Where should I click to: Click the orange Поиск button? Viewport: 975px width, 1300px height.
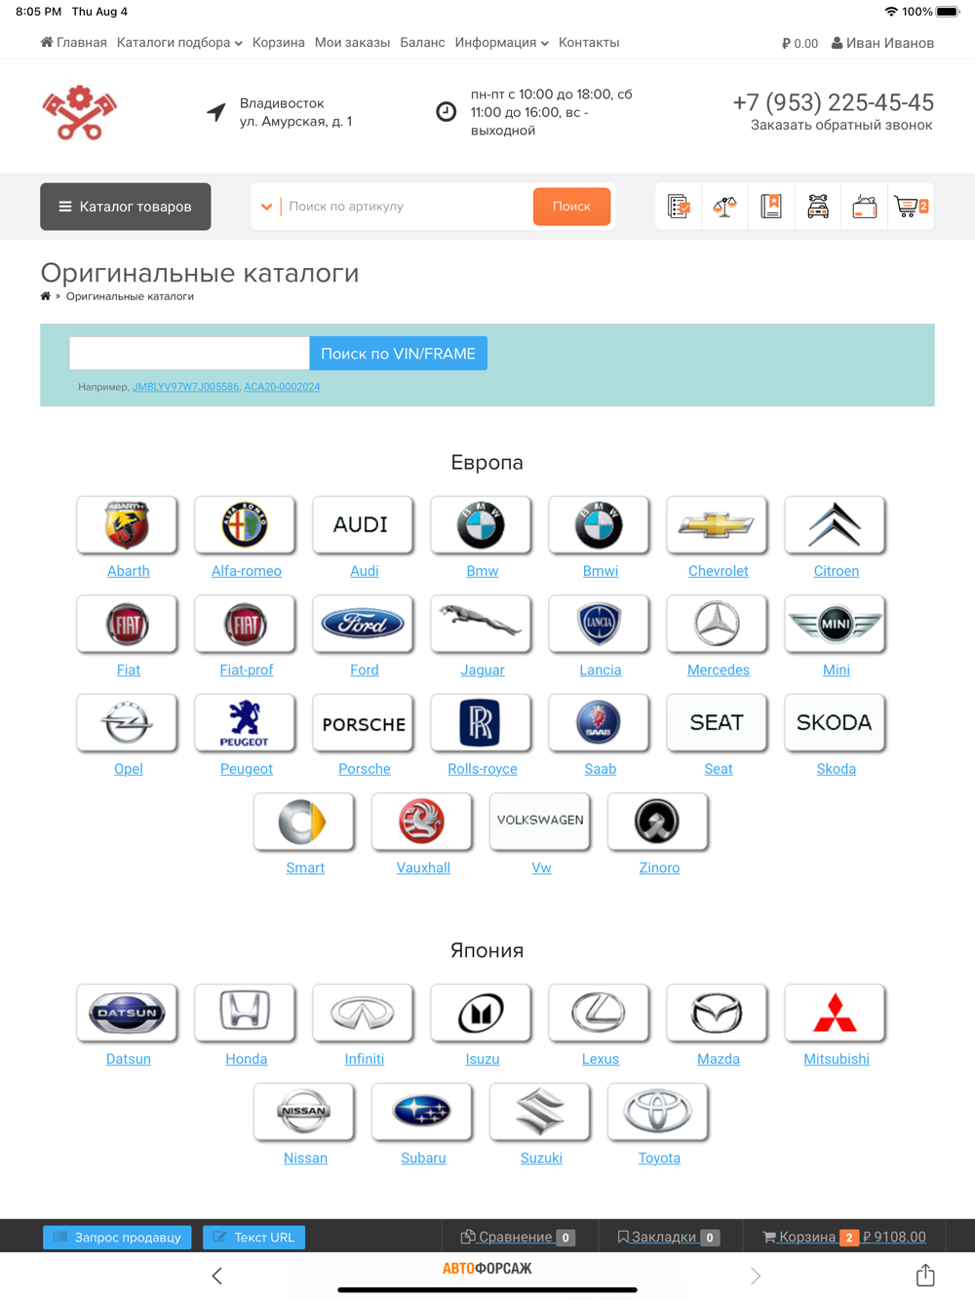coord(571,207)
